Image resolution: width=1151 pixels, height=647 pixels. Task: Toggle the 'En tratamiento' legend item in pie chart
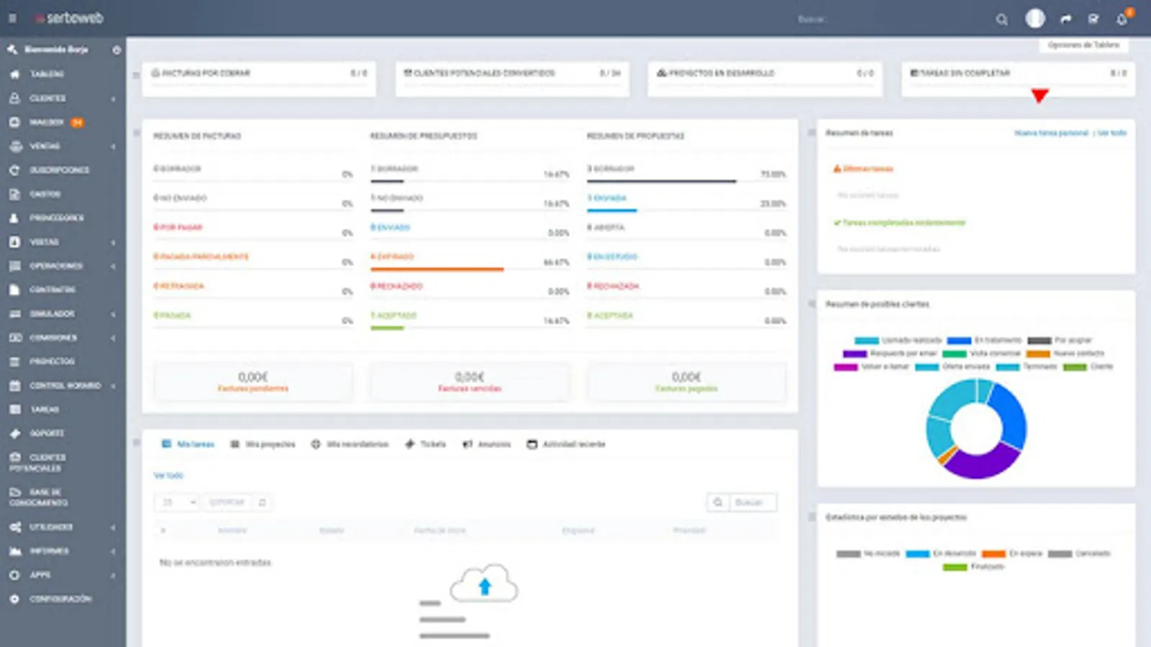click(984, 340)
